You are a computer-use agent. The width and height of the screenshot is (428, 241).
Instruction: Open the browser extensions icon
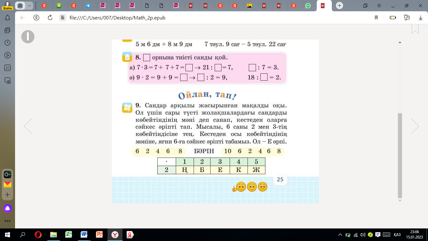(407, 18)
